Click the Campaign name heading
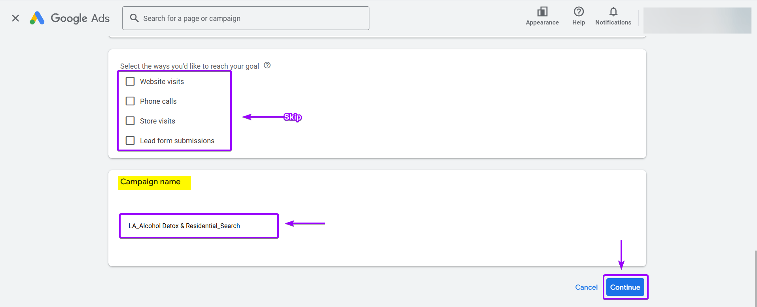The height and width of the screenshot is (307, 757). point(150,182)
